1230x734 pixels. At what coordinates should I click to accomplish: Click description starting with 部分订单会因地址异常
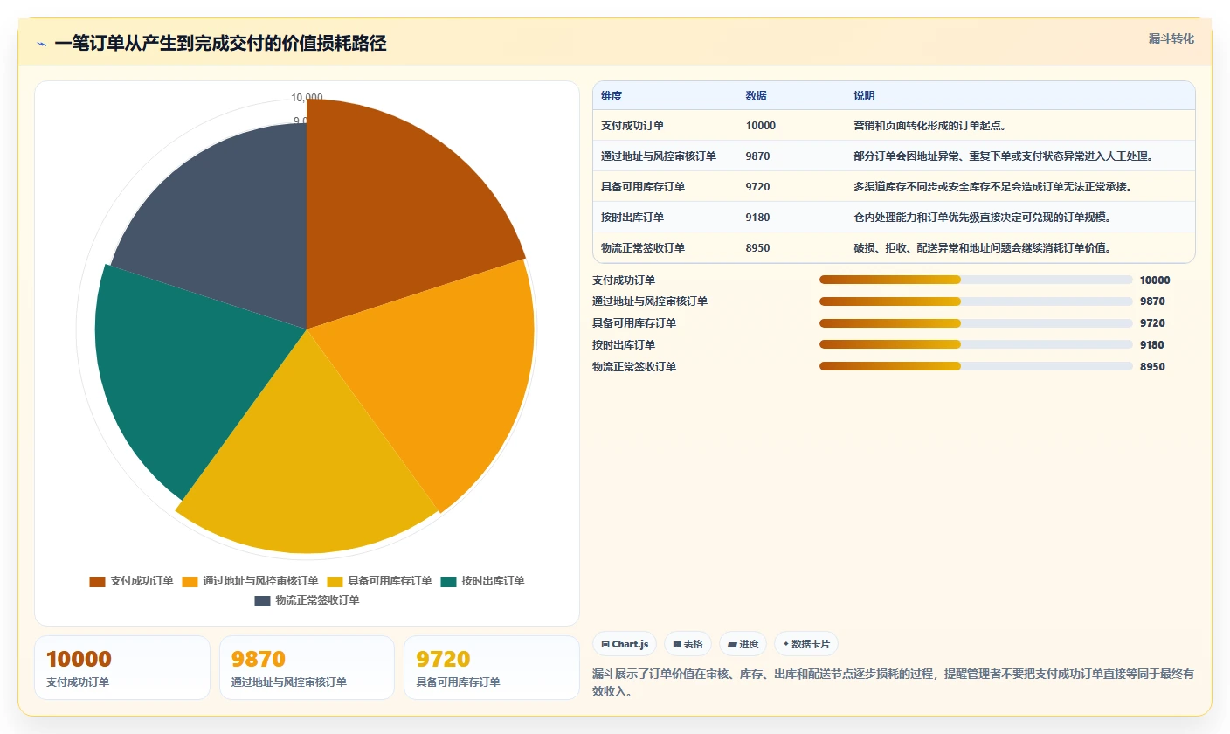click(1003, 156)
